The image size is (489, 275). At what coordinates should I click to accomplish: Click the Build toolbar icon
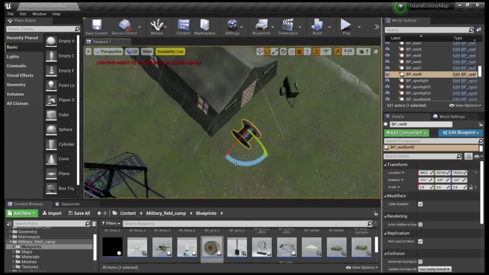coord(317,27)
